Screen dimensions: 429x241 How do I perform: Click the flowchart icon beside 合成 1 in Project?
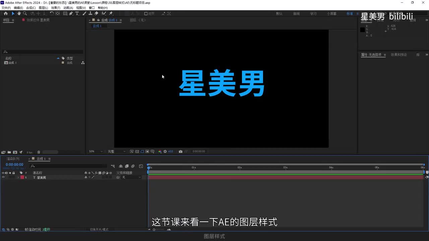83,63
